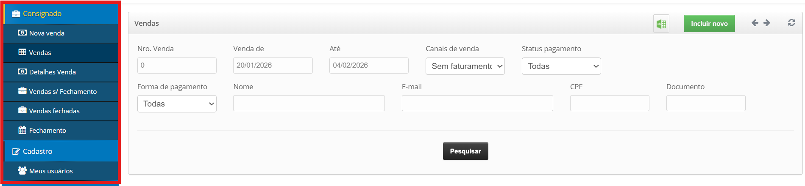The height and width of the screenshot is (186, 805).
Task: Focus the Nro. Venda input field
Action: [177, 66]
